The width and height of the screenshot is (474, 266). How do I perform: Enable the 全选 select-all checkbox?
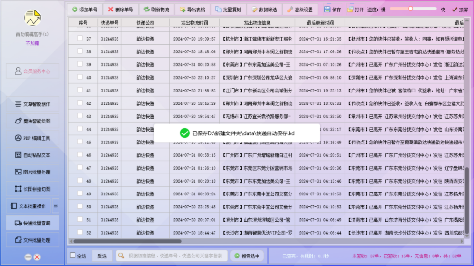click(73, 256)
